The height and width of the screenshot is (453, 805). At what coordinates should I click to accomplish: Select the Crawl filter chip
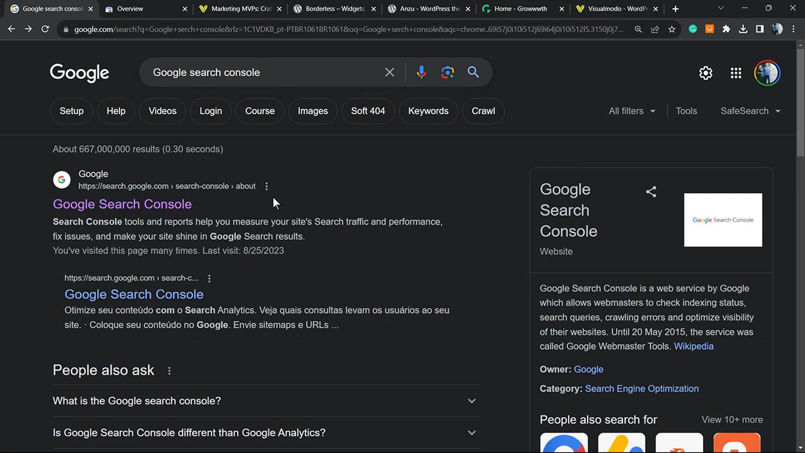(483, 111)
